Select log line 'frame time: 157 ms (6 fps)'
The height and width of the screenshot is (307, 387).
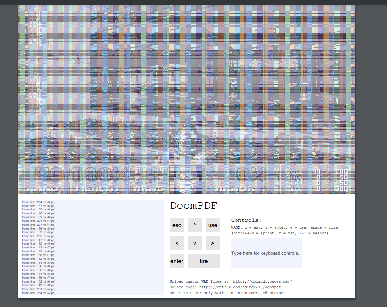tap(39, 206)
